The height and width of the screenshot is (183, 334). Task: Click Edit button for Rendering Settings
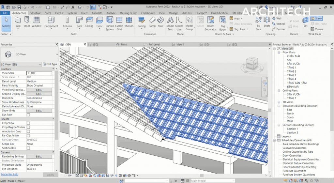[x=39, y=157]
